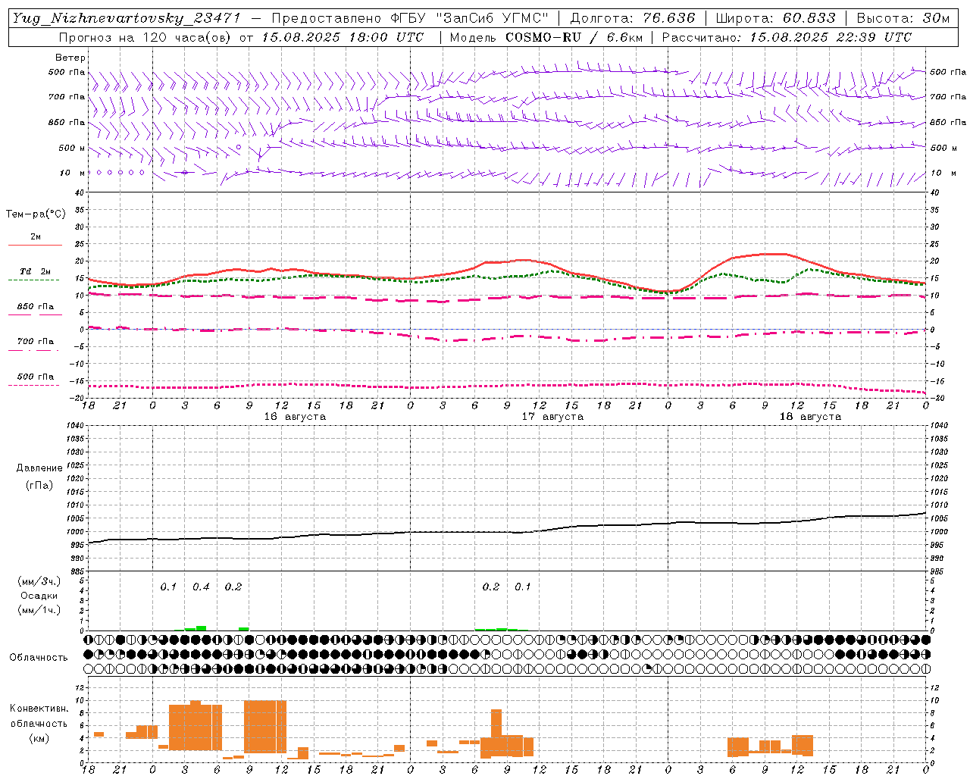Click the Td 2м dew point legend label

(36, 271)
